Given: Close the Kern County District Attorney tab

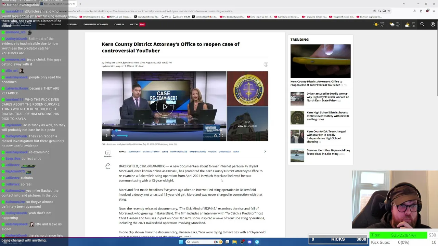Looking at the screenshot, I should pos(74,4).
